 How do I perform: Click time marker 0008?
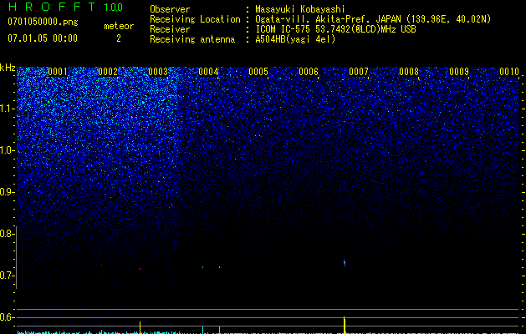click(x=409, y=72)
